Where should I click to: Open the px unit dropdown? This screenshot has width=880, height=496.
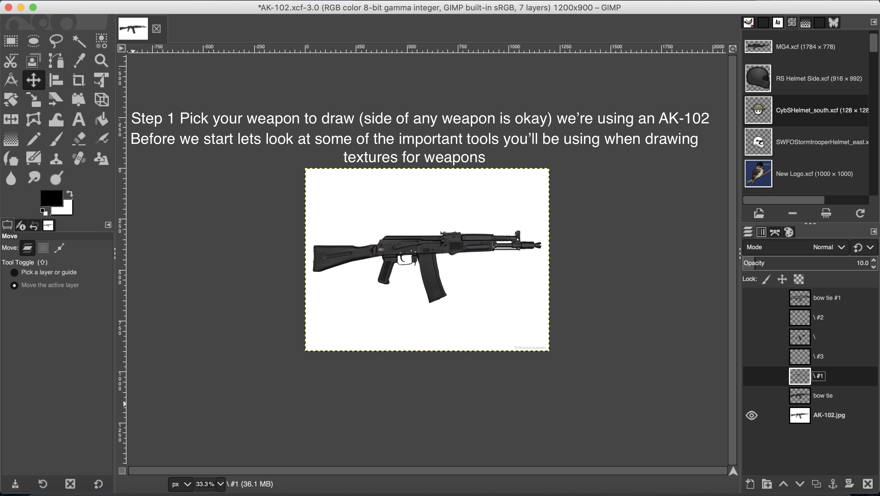tap(181, 484)
